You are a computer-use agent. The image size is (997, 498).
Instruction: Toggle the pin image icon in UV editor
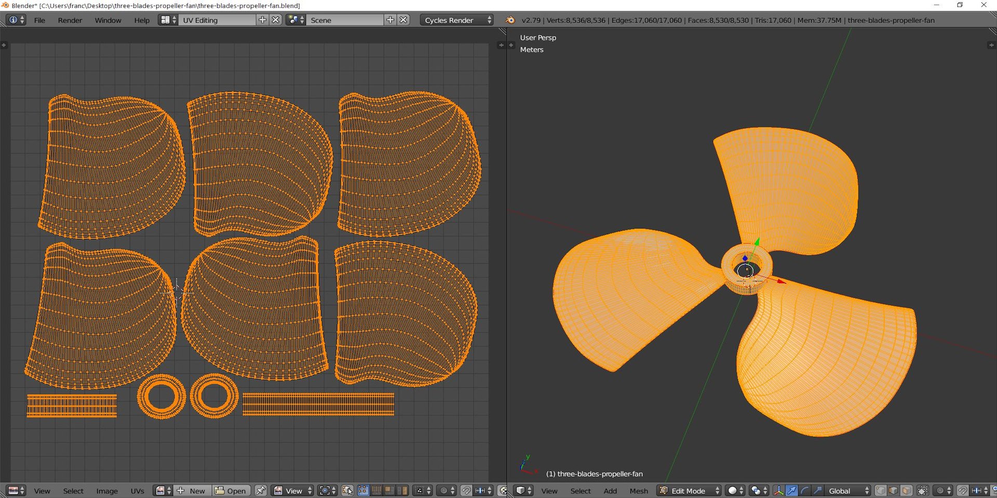tap(261, 491)
